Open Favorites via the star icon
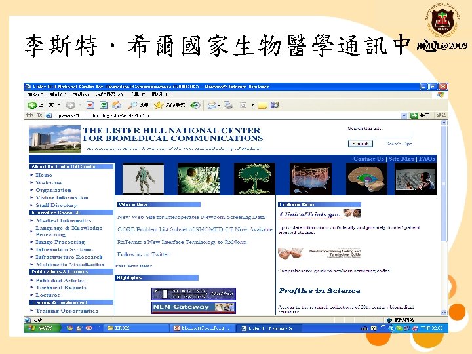Image resolution: width=472 pixels, height=354 pixels. [159, 105]
